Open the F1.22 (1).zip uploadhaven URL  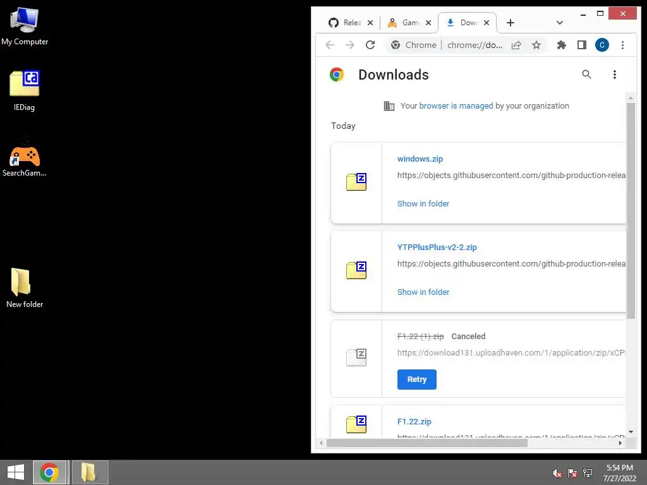click(x=511, y=352)
